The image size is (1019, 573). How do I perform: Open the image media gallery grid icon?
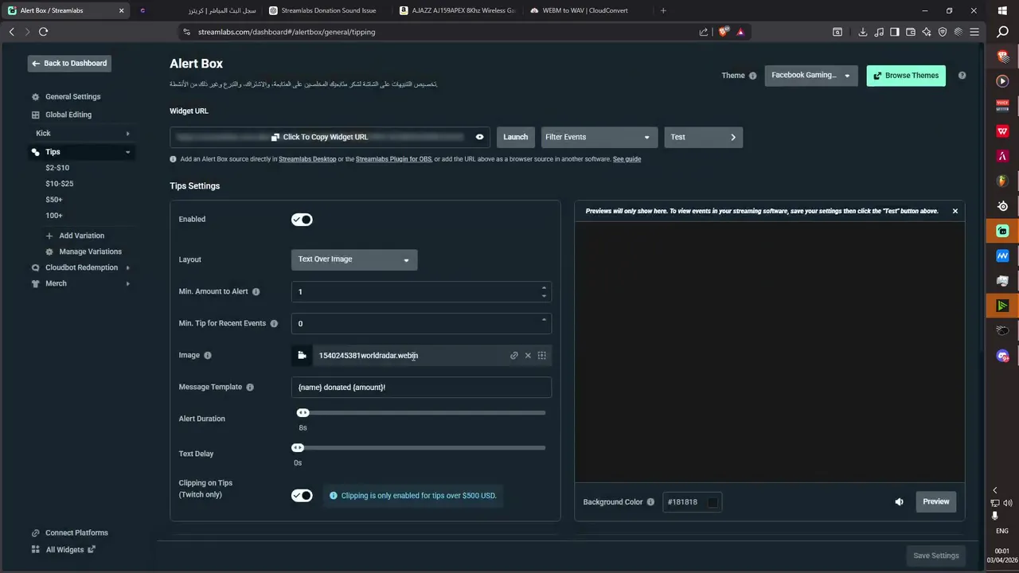click(x=542, y=356)
